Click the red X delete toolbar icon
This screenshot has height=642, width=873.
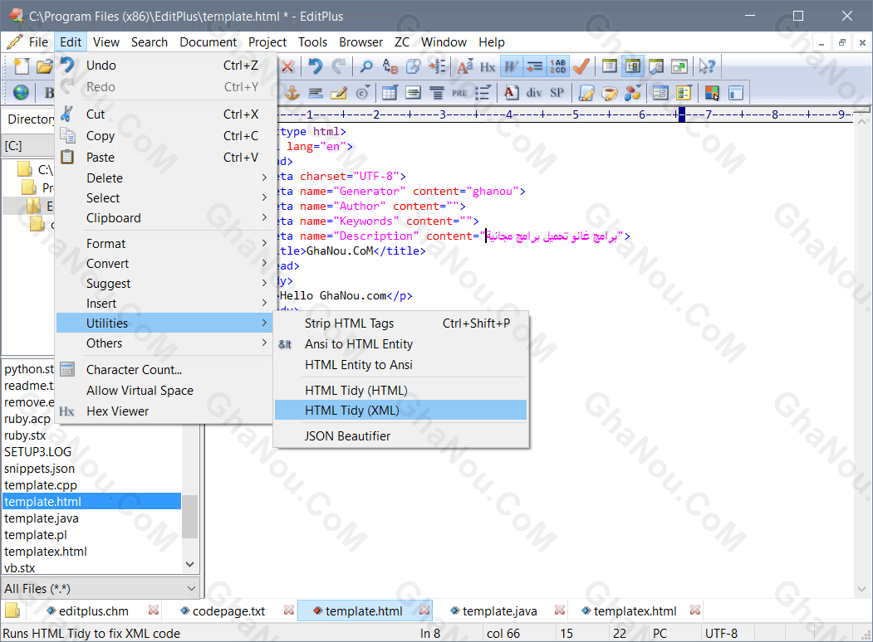[x=287, y=66]
